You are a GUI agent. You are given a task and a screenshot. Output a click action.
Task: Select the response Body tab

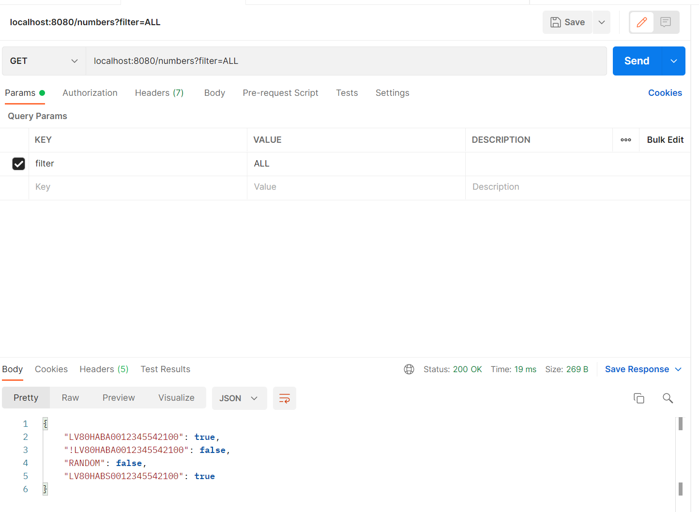pos(13,369)
